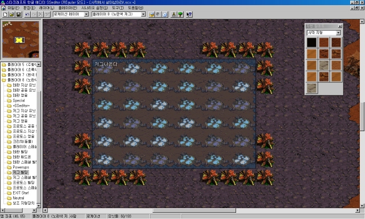Screen dimensions: 365x219
Task: Open the 도구(T) menu
Action: (x=118, y=8)
